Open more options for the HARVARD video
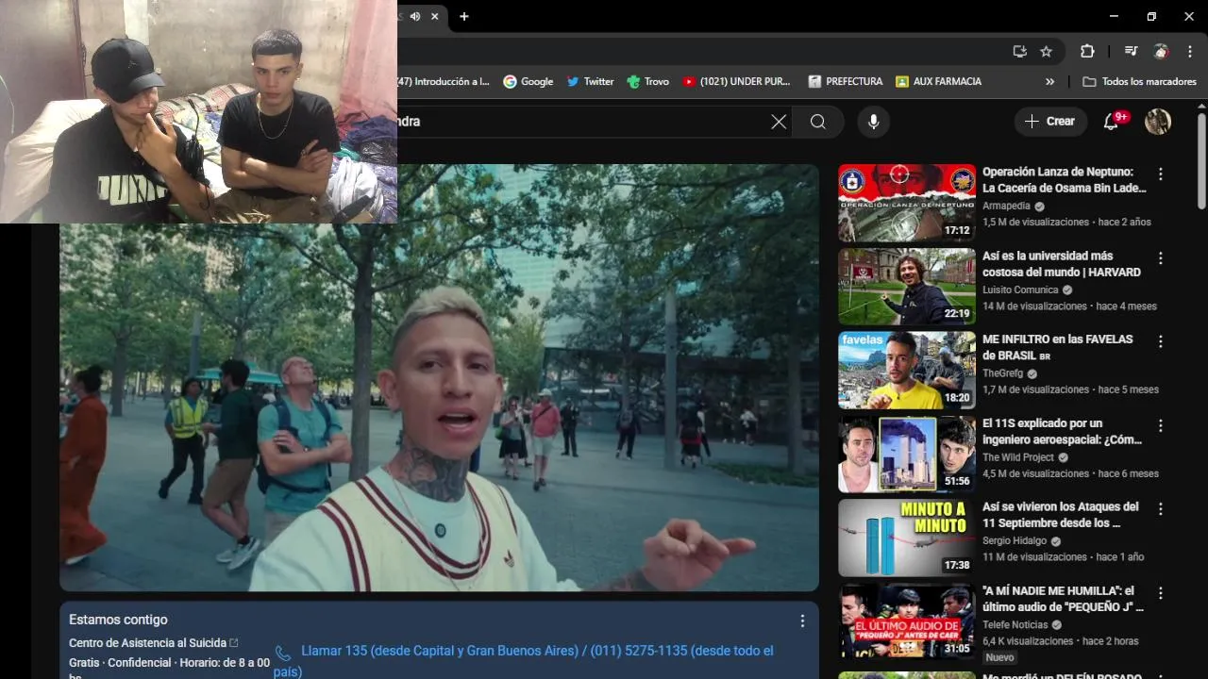This screenshot has height=679, width=1208. point(1161,258)
